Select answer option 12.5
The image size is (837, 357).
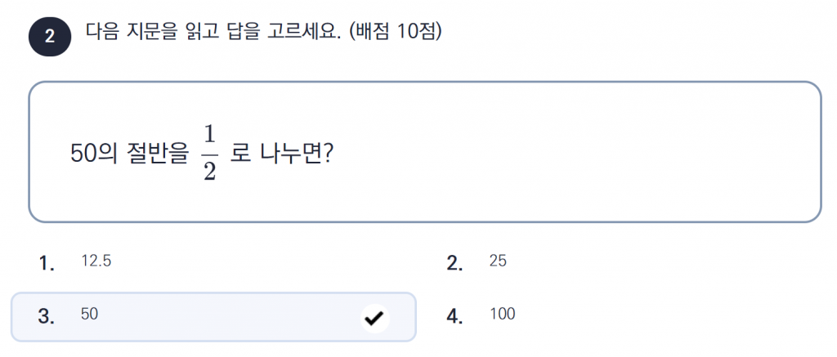pyautogui.click(x=96, y=261)
